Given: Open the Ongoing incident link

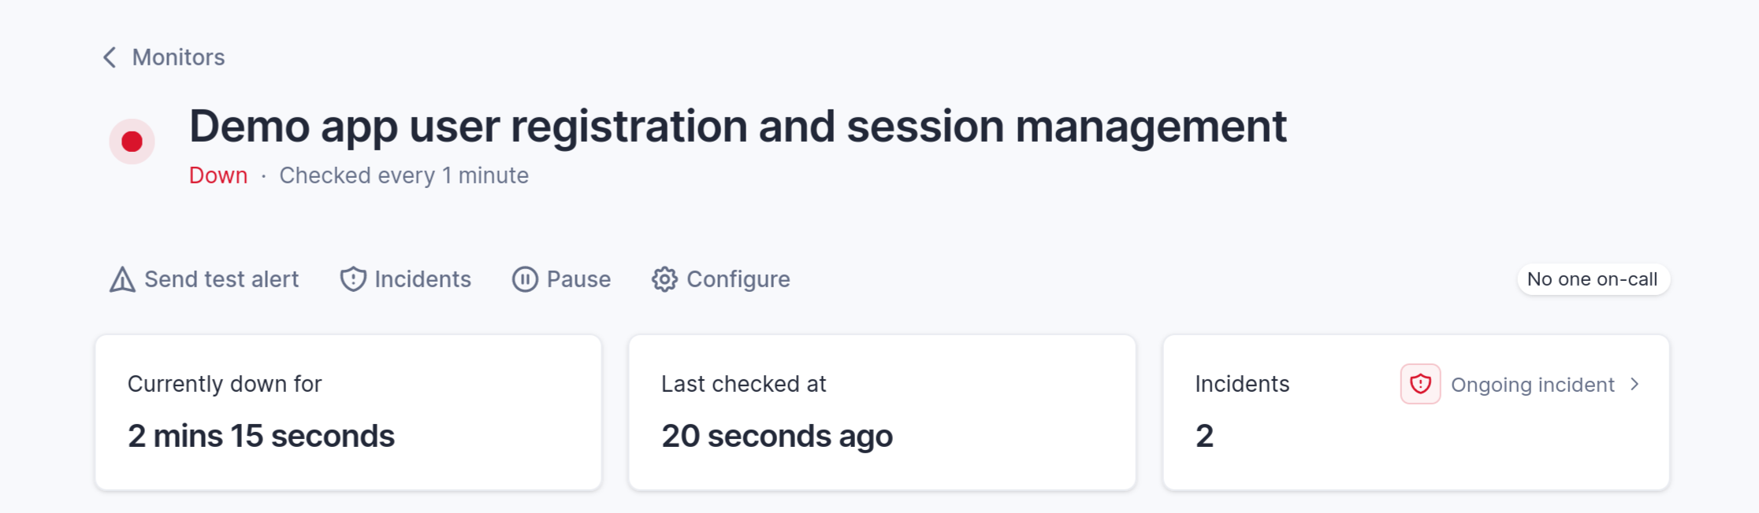Looking at the screenshot, I should (1532, 385).
